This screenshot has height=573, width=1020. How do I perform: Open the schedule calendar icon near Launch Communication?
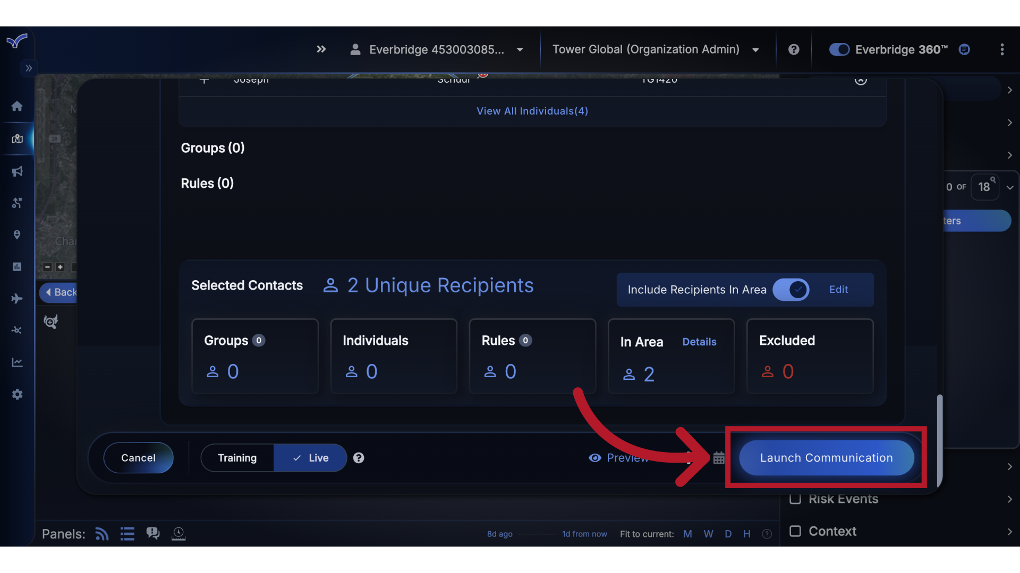click(x=719, y=458)
